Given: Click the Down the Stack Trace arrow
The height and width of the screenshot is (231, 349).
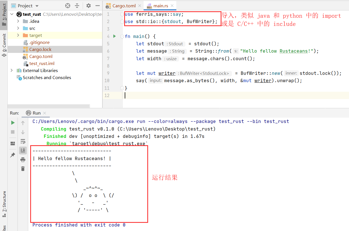Looking at the screenshot, I should pos(23,132).
